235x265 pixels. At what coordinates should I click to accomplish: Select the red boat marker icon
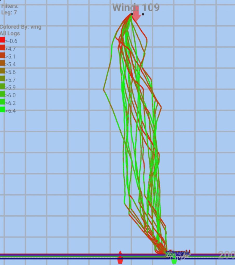120,257
